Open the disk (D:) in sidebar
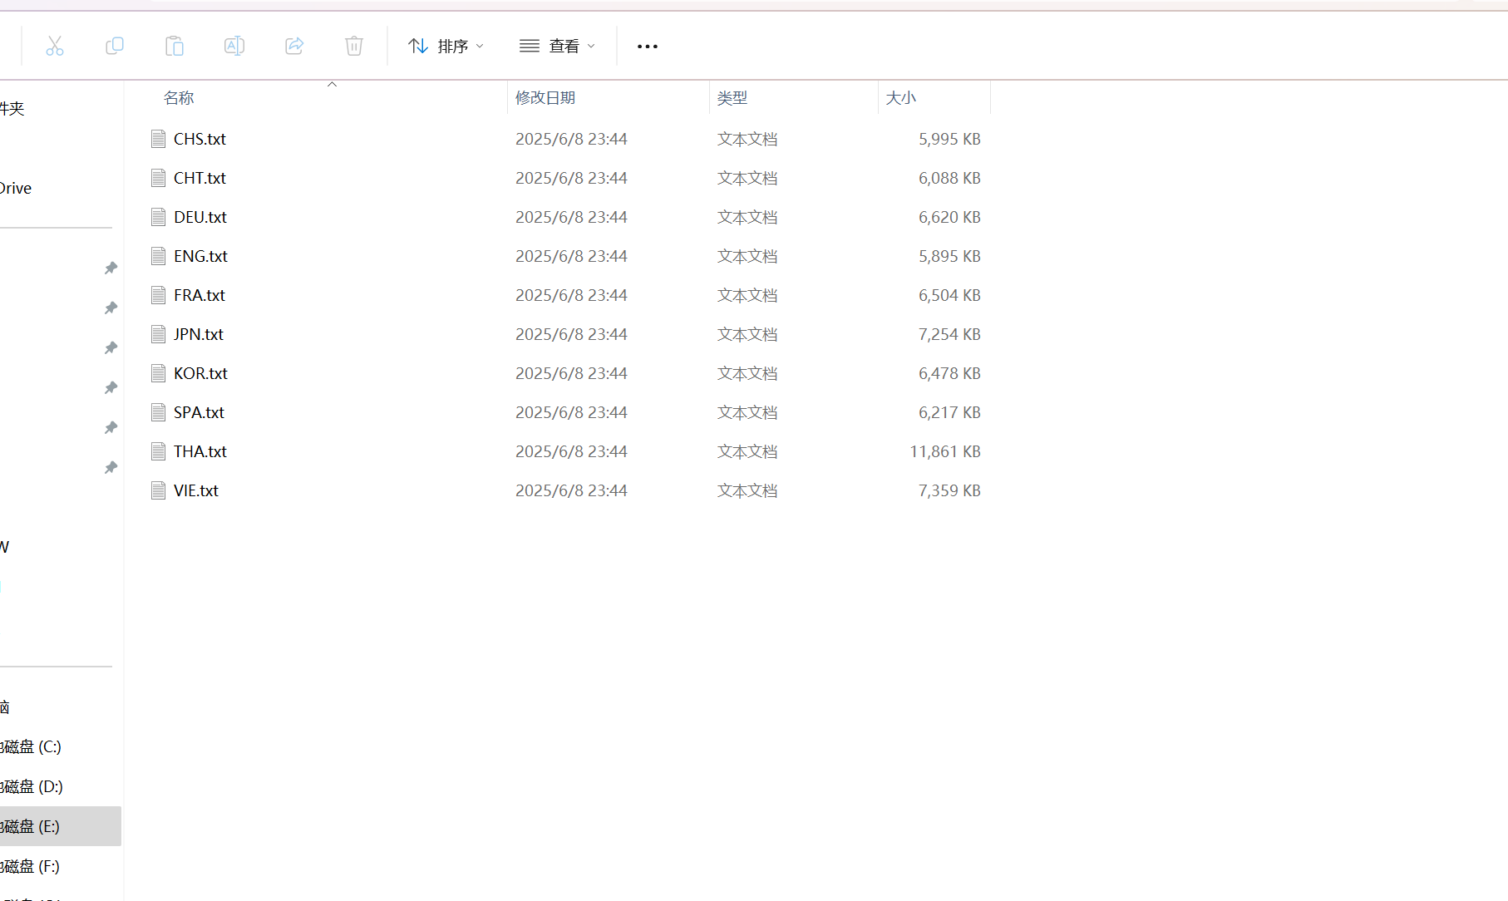 coord(32,786)
